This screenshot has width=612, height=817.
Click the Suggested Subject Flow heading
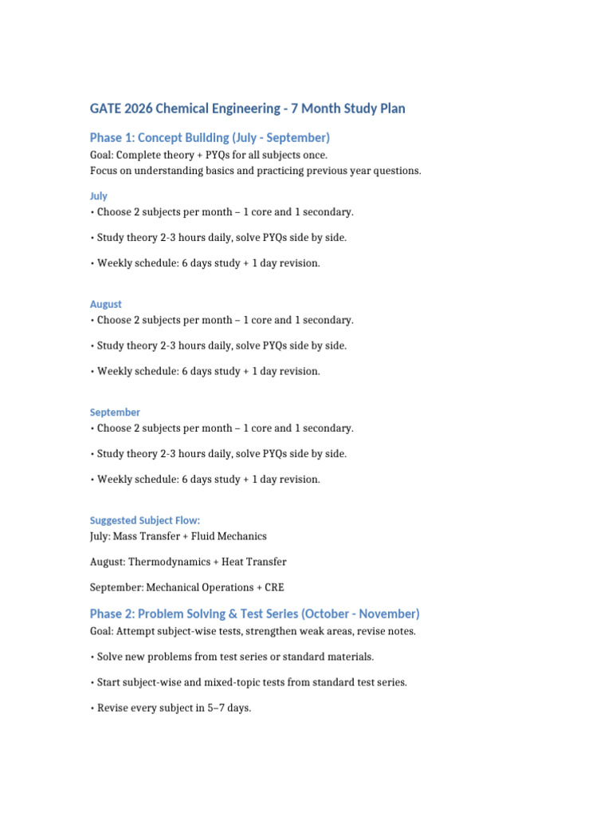[x=145, y=520]
